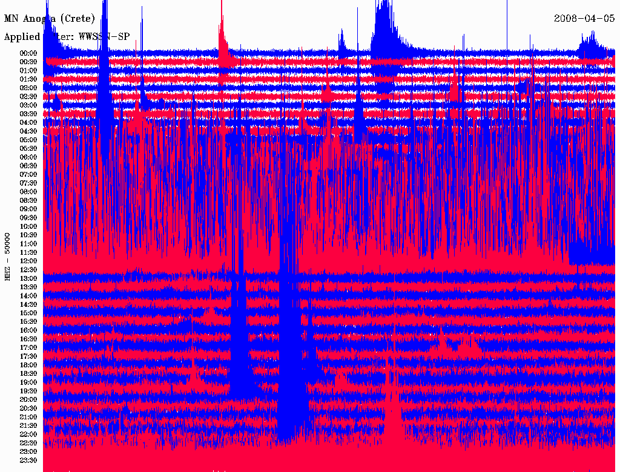Click the 23:00 time row label
620x472 pixels.
coord(28,451)
